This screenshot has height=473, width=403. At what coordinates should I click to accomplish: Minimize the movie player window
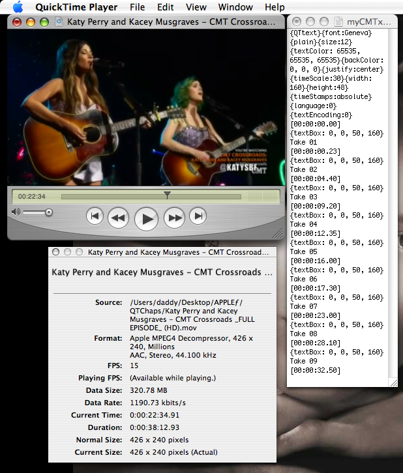31,22
